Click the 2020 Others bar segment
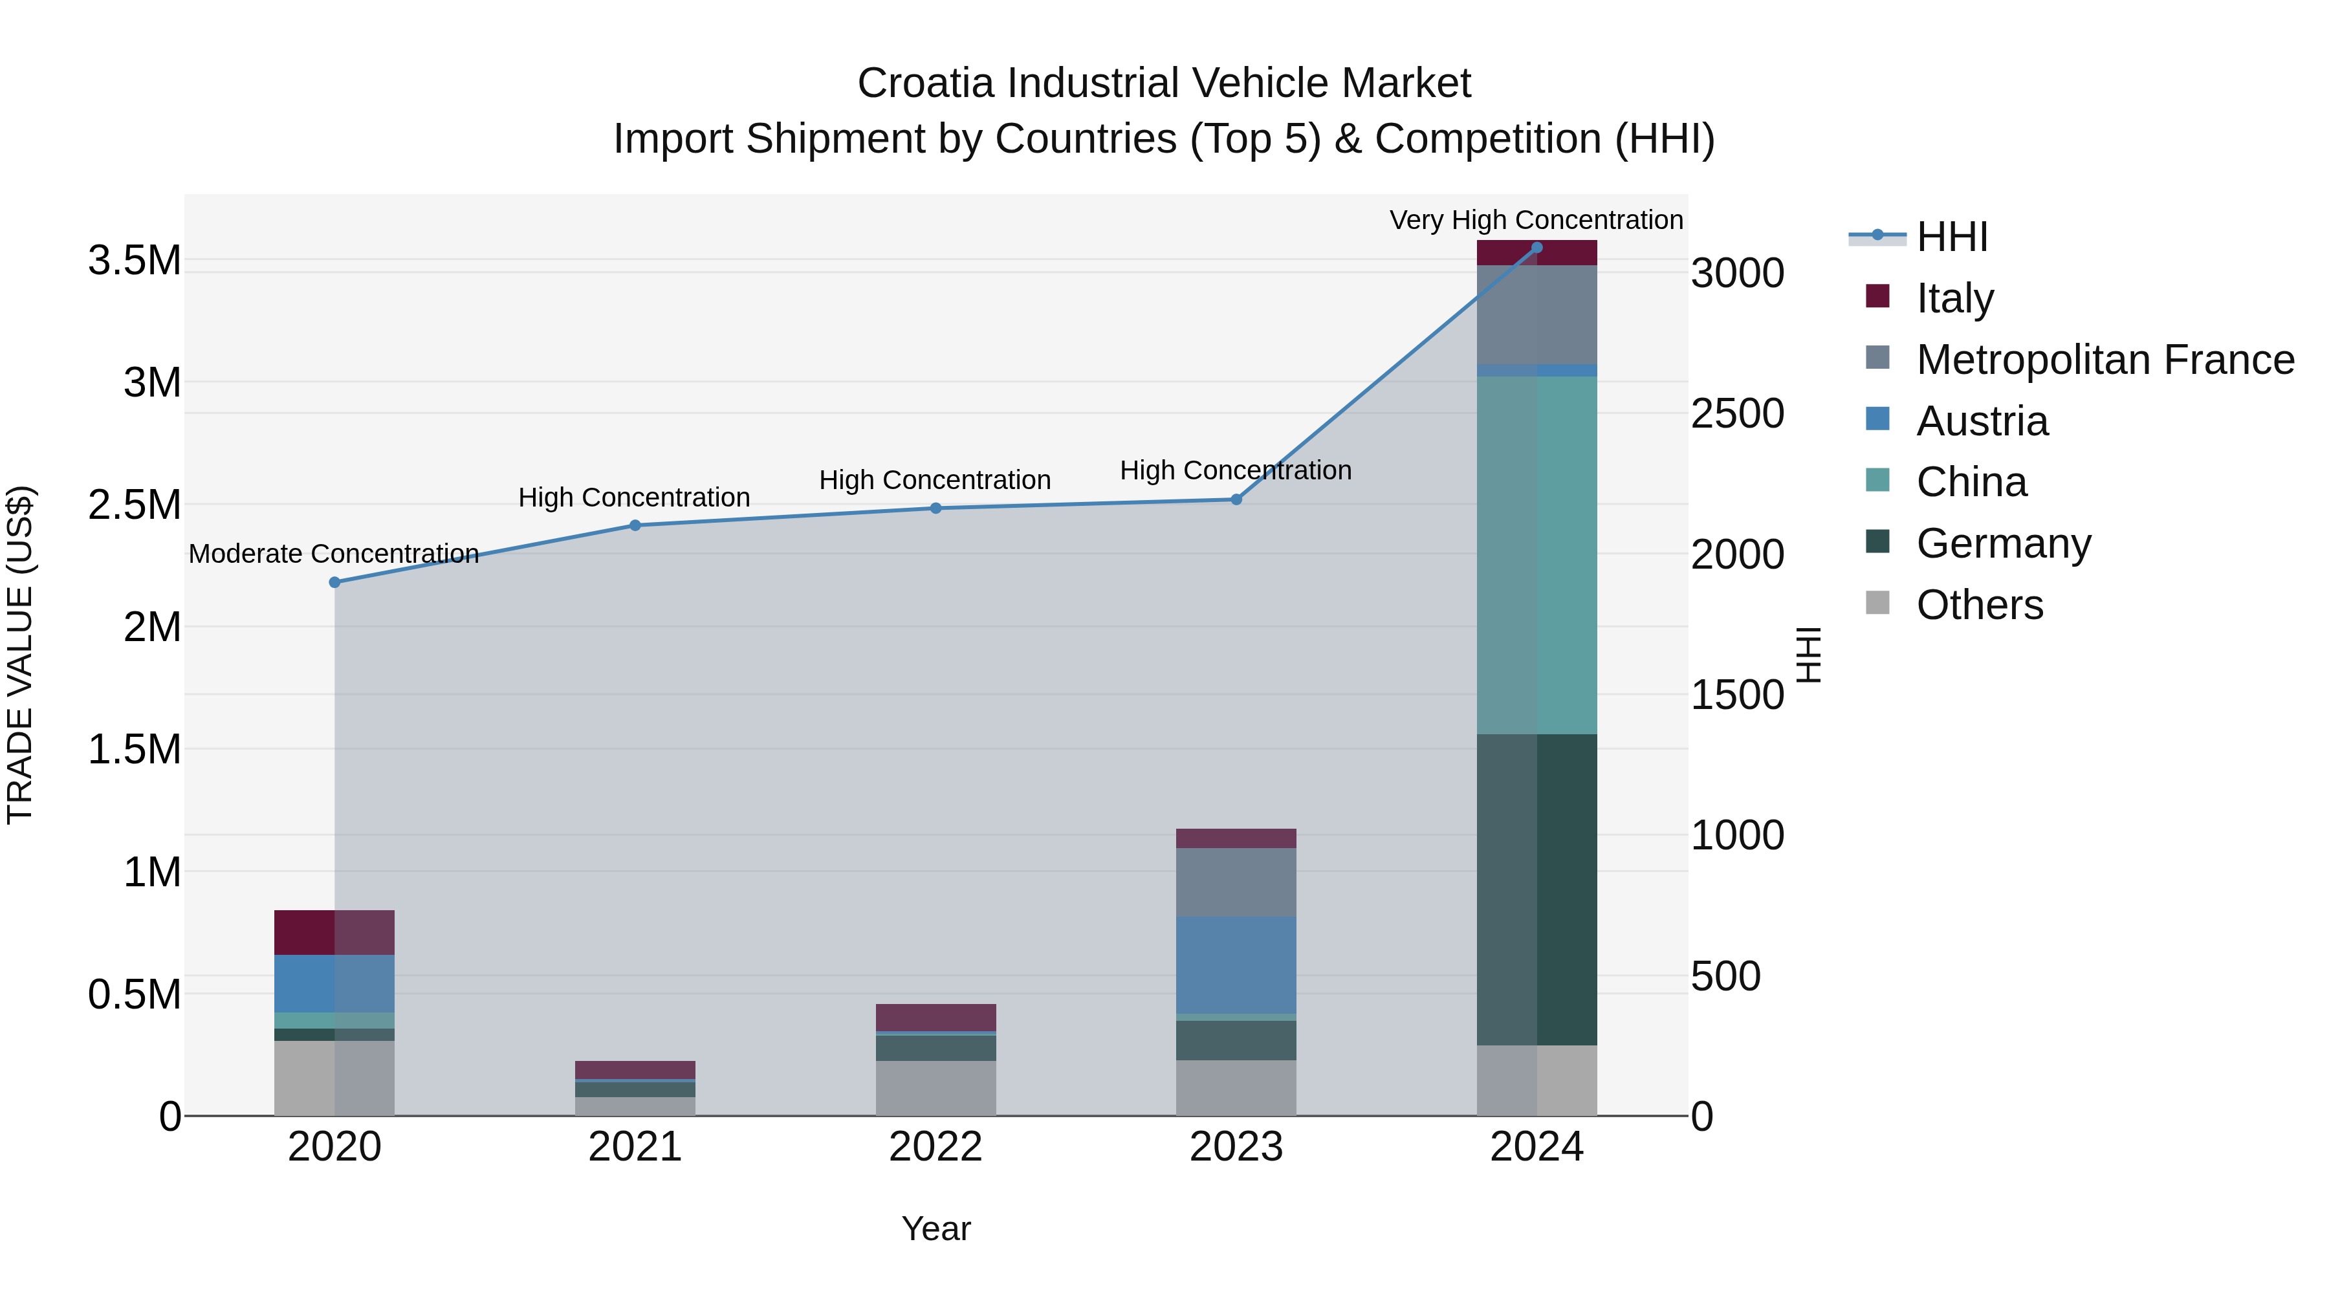This screenshot has width=2329, height=1310. coord(334,1078)
